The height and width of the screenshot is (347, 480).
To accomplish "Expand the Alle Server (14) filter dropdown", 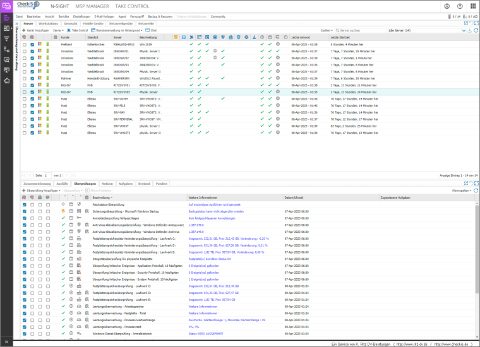I will click(464, 30).
